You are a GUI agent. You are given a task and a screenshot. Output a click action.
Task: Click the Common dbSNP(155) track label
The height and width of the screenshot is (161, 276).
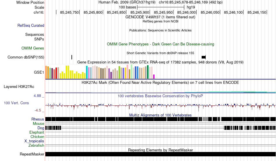[26, 57]
